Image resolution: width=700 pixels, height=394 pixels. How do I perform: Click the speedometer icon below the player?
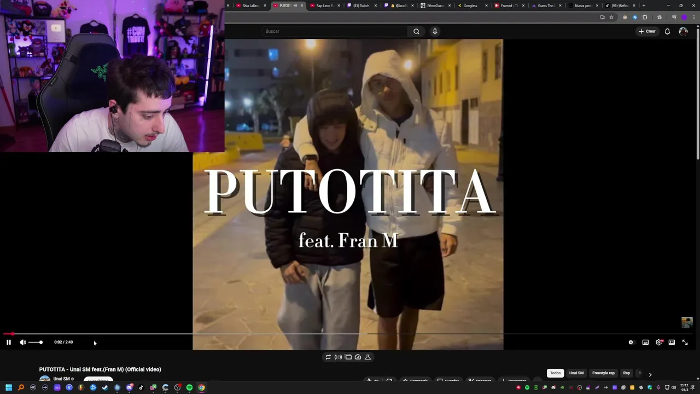pos(358,357)
